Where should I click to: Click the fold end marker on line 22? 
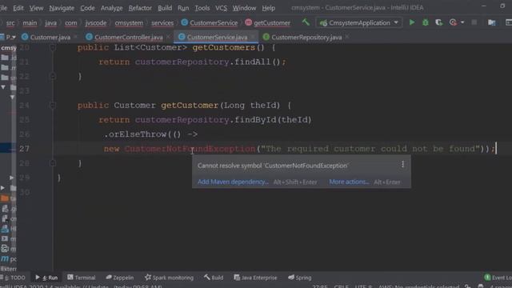click(x=52, y=76)
